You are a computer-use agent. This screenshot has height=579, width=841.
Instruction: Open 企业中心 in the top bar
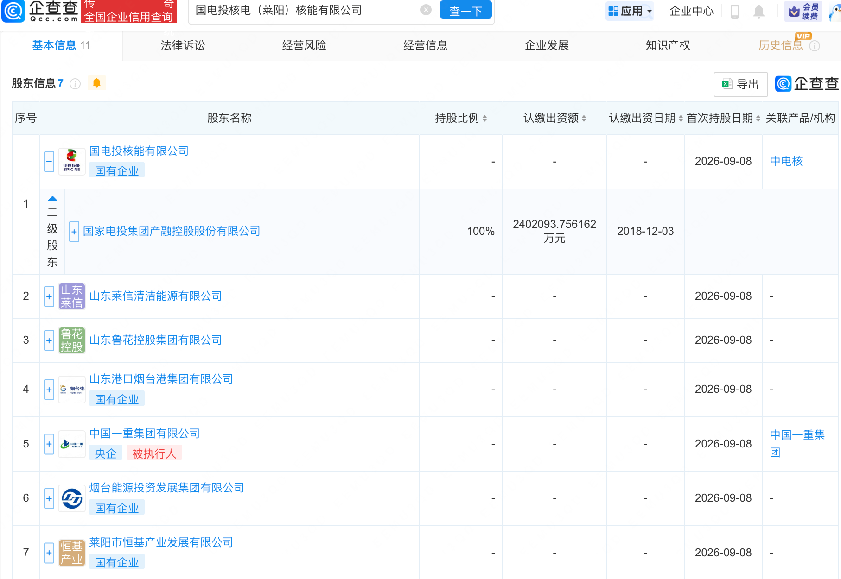691,11
